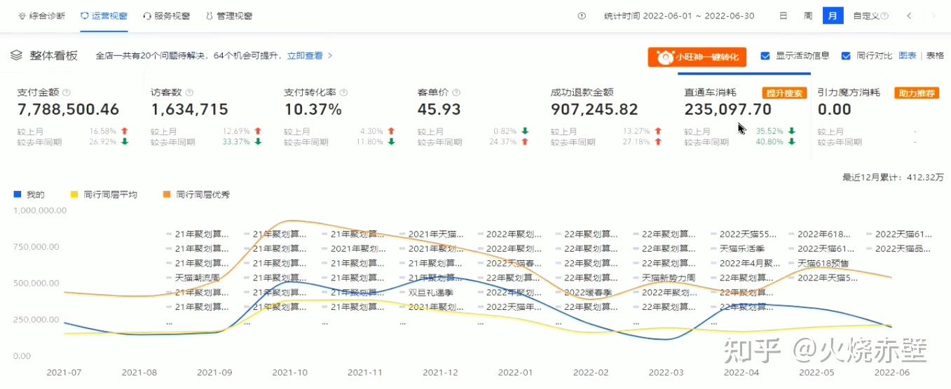Select the 日 time granularity
This screenshot has width=951, height=389.
[784, 15]
